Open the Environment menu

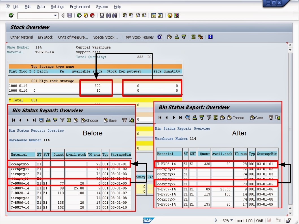tap(80, 6)
